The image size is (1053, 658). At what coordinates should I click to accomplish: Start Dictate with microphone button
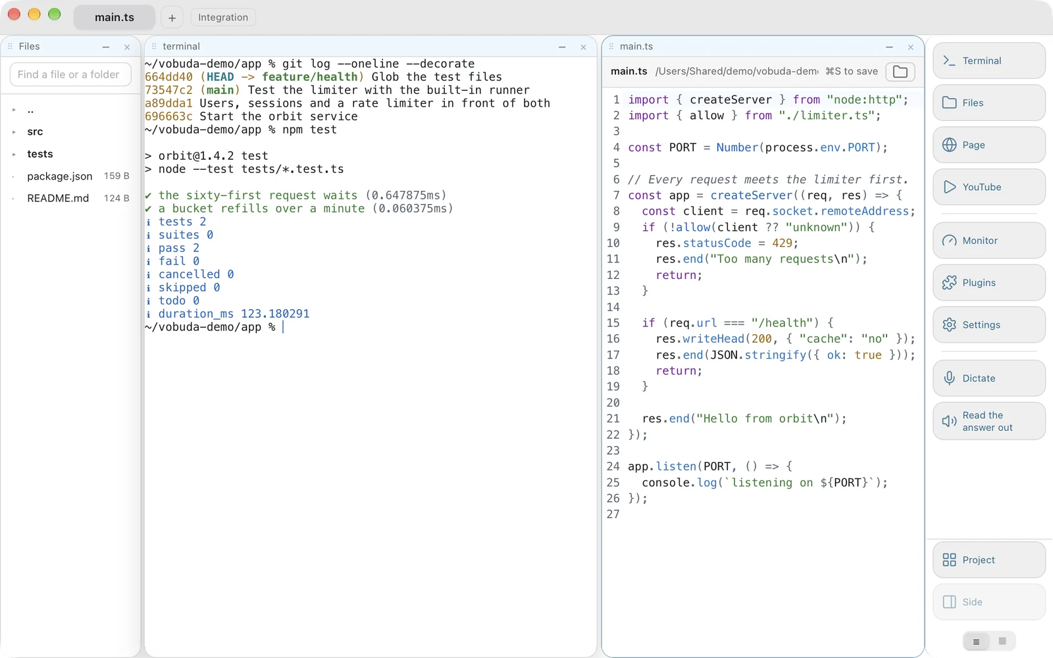point(989,378)
